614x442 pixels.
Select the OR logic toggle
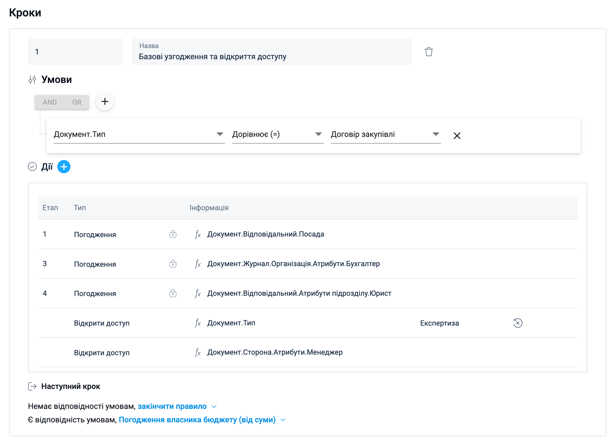pyautogui.click(x=77, y=102)
